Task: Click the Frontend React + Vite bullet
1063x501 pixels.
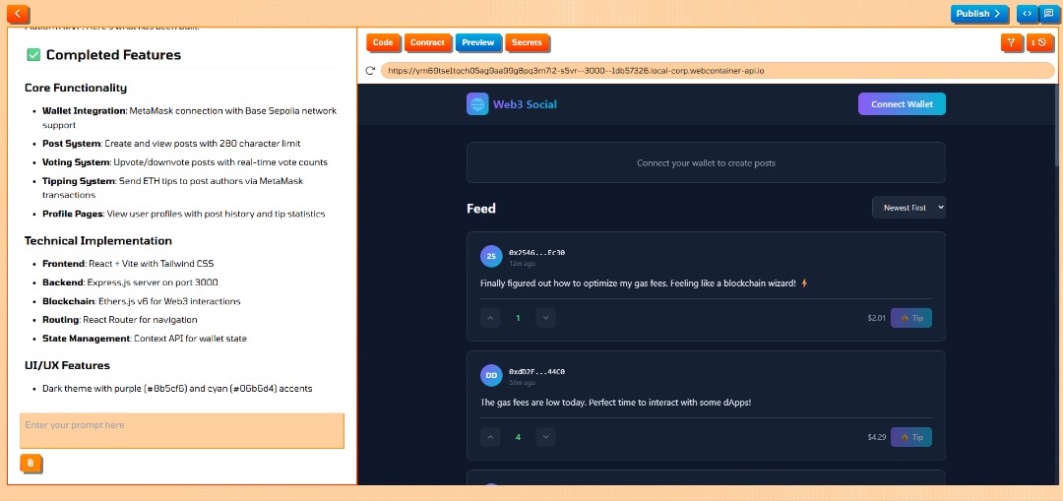Action: point(128,264)
